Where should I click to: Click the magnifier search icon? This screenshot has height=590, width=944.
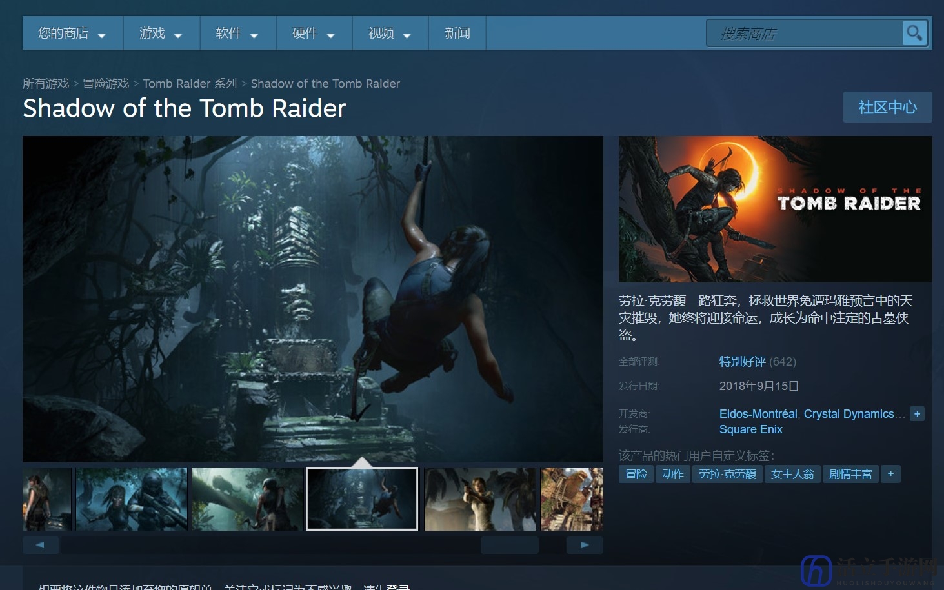coord(914,33)
